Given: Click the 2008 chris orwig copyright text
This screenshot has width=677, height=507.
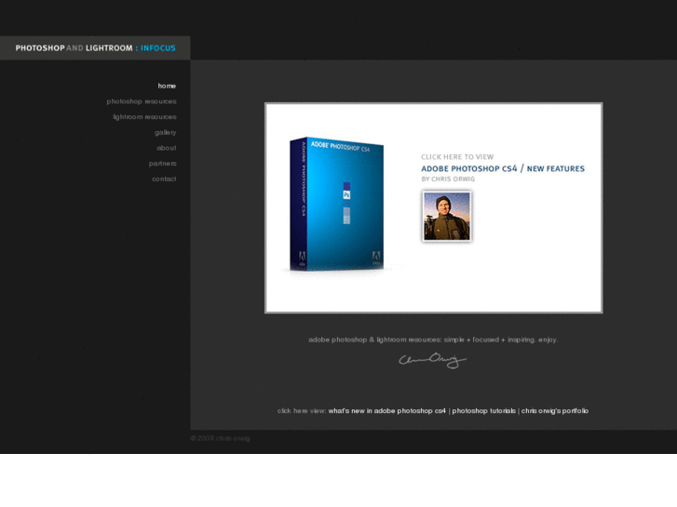Looking at the screenshot, I should [220, 438].
